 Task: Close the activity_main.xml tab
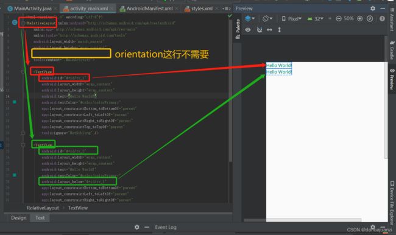112,9
